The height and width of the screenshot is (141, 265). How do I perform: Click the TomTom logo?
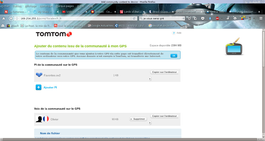tap(54, 34)
